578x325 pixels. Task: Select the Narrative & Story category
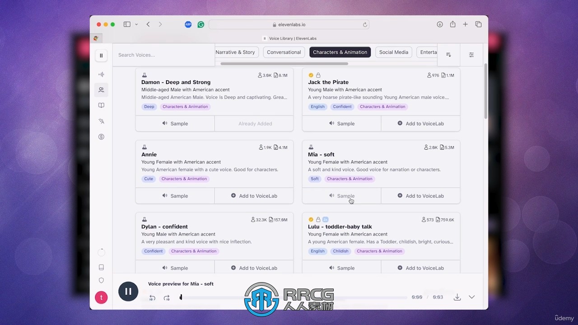tap(236, 52)
